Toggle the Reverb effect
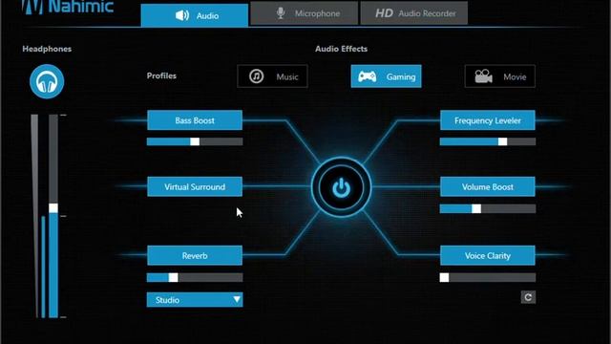The image size is (611, 344). (195, 255)
